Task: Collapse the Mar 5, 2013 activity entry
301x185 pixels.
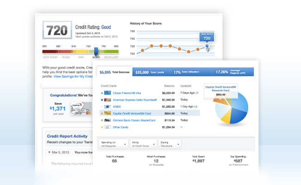Action: coord(49,152)
